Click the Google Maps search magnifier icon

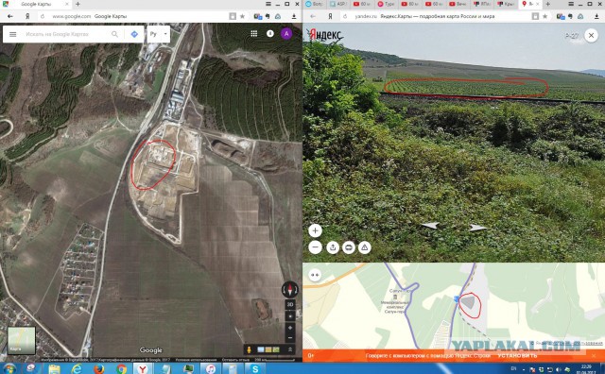pyautogui.click(x=114, y=34)
